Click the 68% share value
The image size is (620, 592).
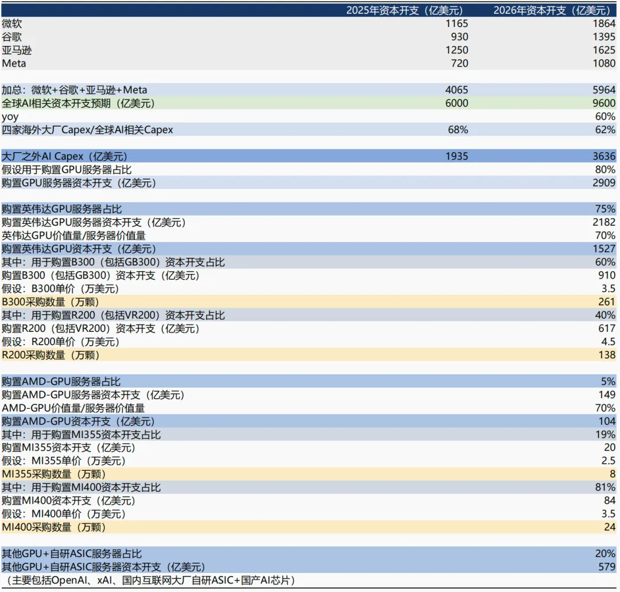click(x=458, y=130)
